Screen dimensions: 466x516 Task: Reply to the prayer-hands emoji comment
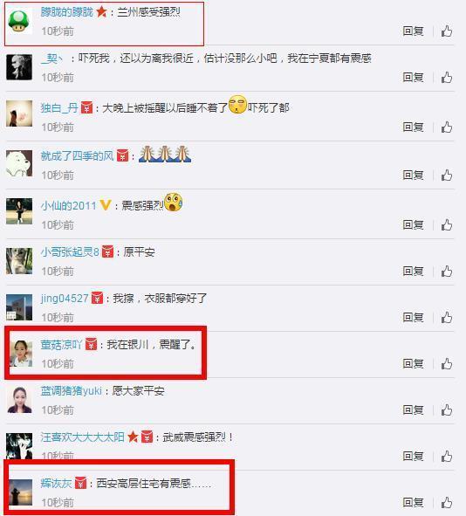(413, 175)
